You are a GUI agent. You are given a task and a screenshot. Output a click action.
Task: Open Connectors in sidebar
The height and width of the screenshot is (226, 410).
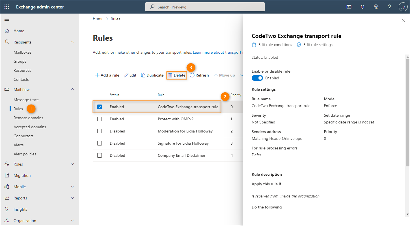[x=23, y=136]
